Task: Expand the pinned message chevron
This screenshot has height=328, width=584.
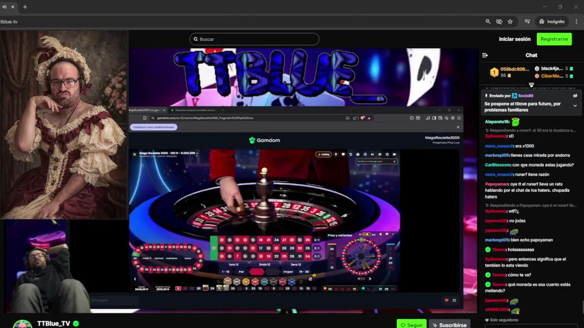Action: (x=575, y=106)
